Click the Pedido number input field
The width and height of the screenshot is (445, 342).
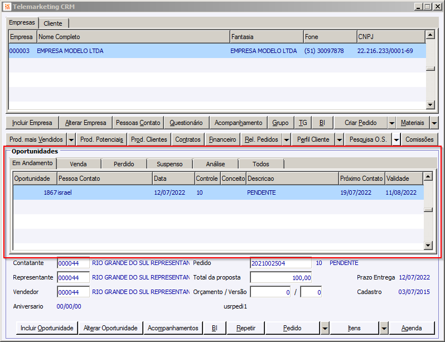[x=280, y=263]
